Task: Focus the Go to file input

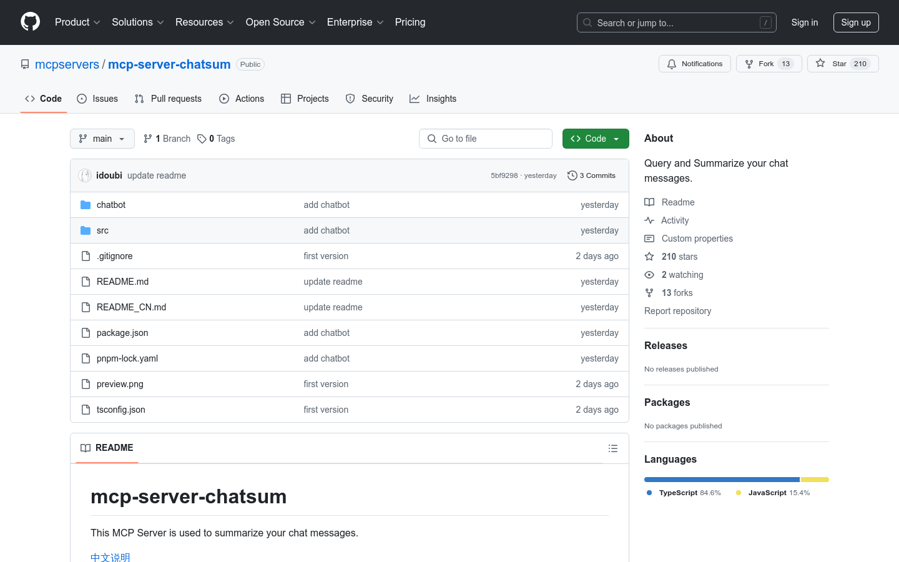Action: (486, 139)
